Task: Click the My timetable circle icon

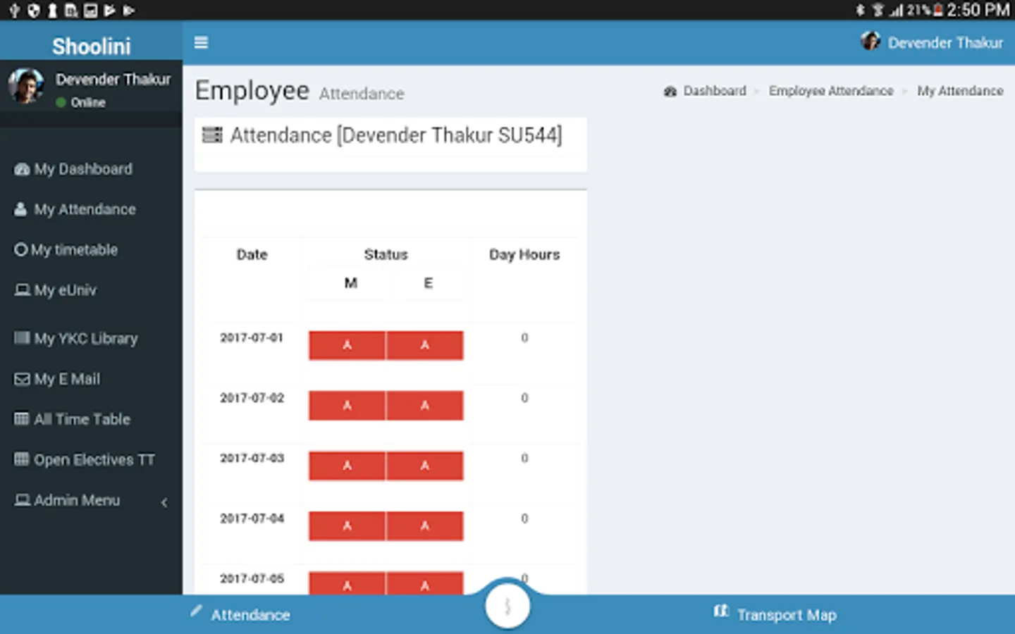Action: click(20, 249)
